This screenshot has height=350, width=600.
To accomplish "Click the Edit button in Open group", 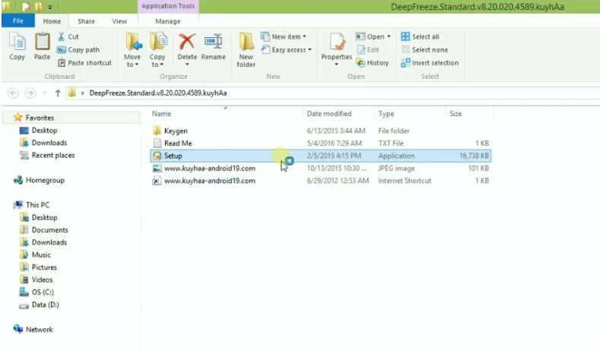I will click(368, 49).
